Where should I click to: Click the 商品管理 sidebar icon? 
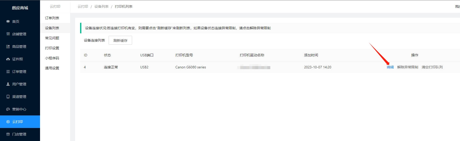click(8, 47)
